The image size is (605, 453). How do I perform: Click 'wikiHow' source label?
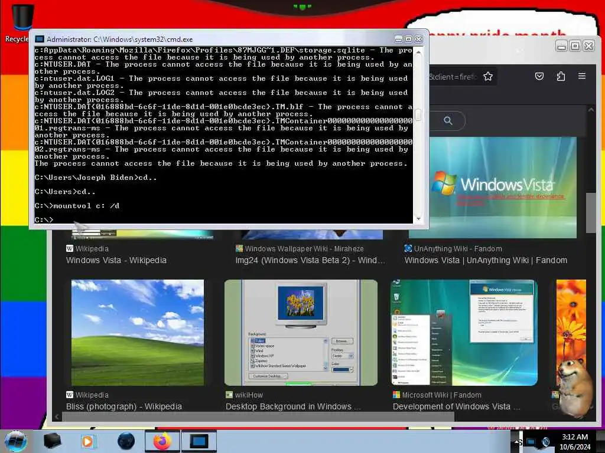[249, 395]
